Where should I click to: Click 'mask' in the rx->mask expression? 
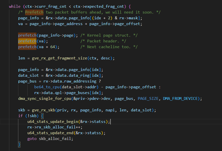(x=133, y=18)
